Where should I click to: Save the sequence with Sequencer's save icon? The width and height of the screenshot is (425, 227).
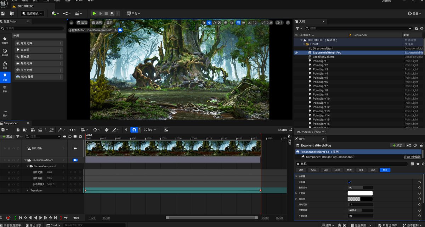(x=18, y=130)
